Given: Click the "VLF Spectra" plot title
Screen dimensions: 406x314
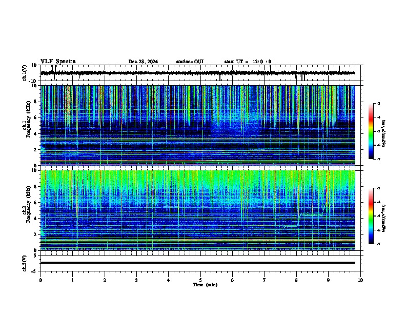Looking at the screenshot, I should coord(58,61).
